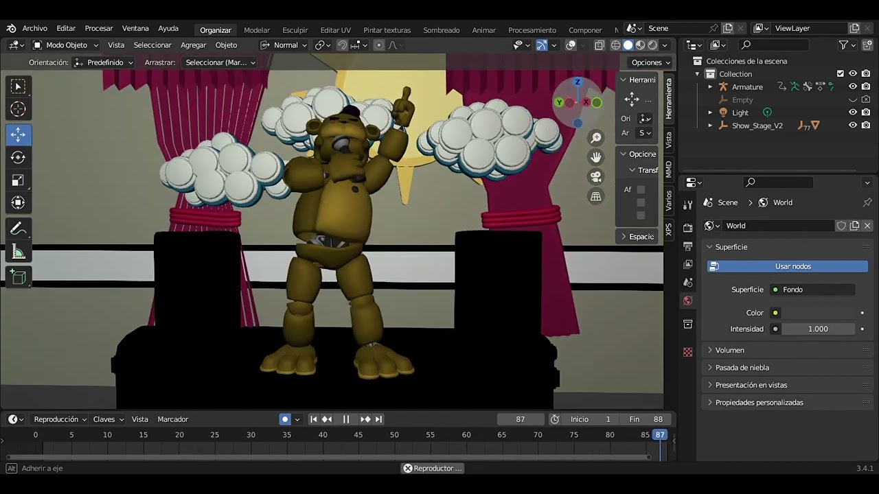Choose the Measure ruler tool

click(x=18, y=252)
